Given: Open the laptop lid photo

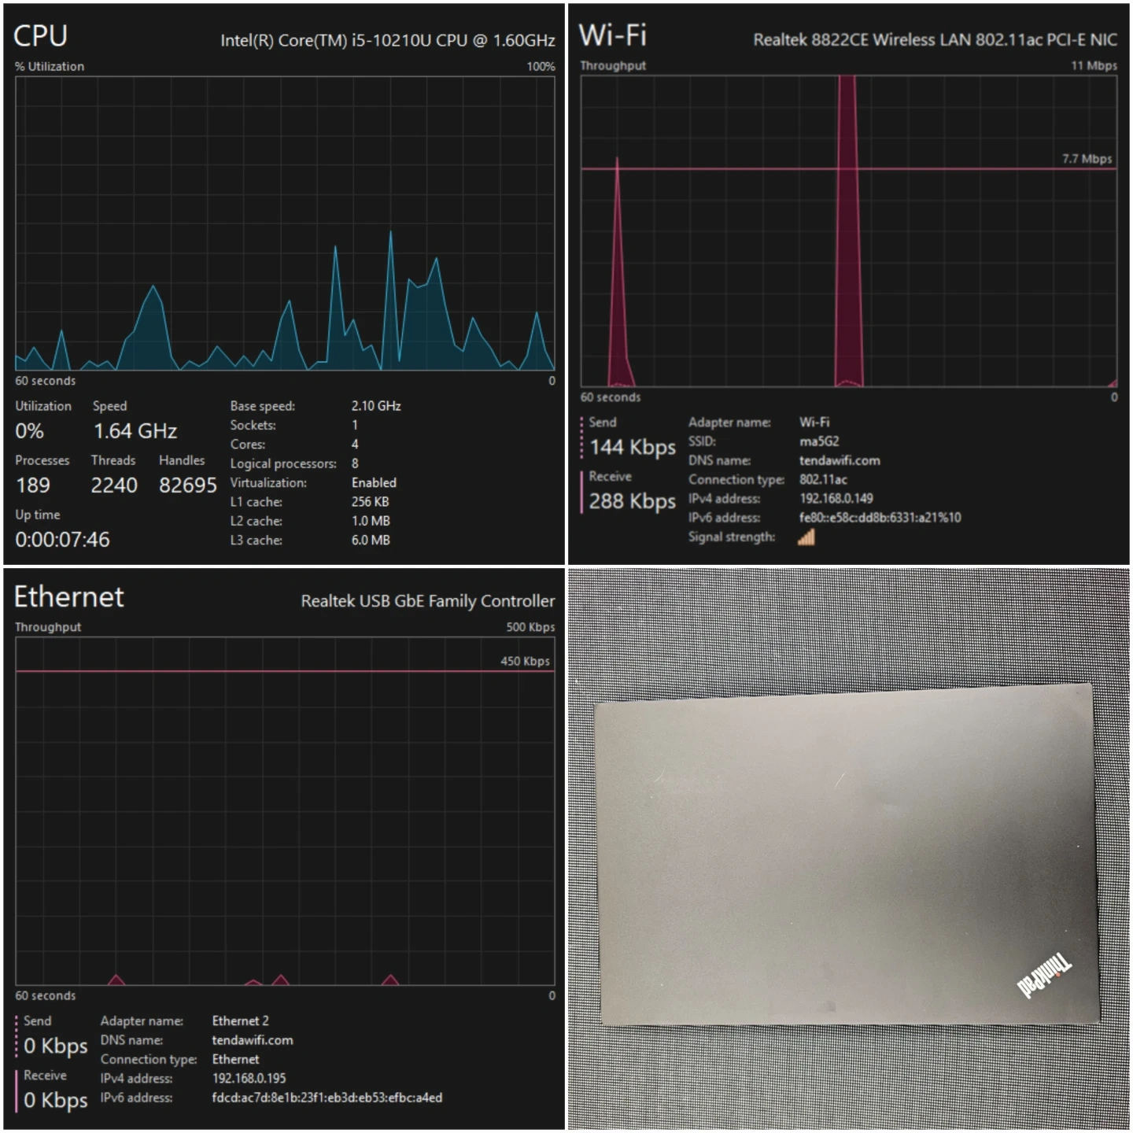Looking at the screenshot, I should click(x=847, y=856).
